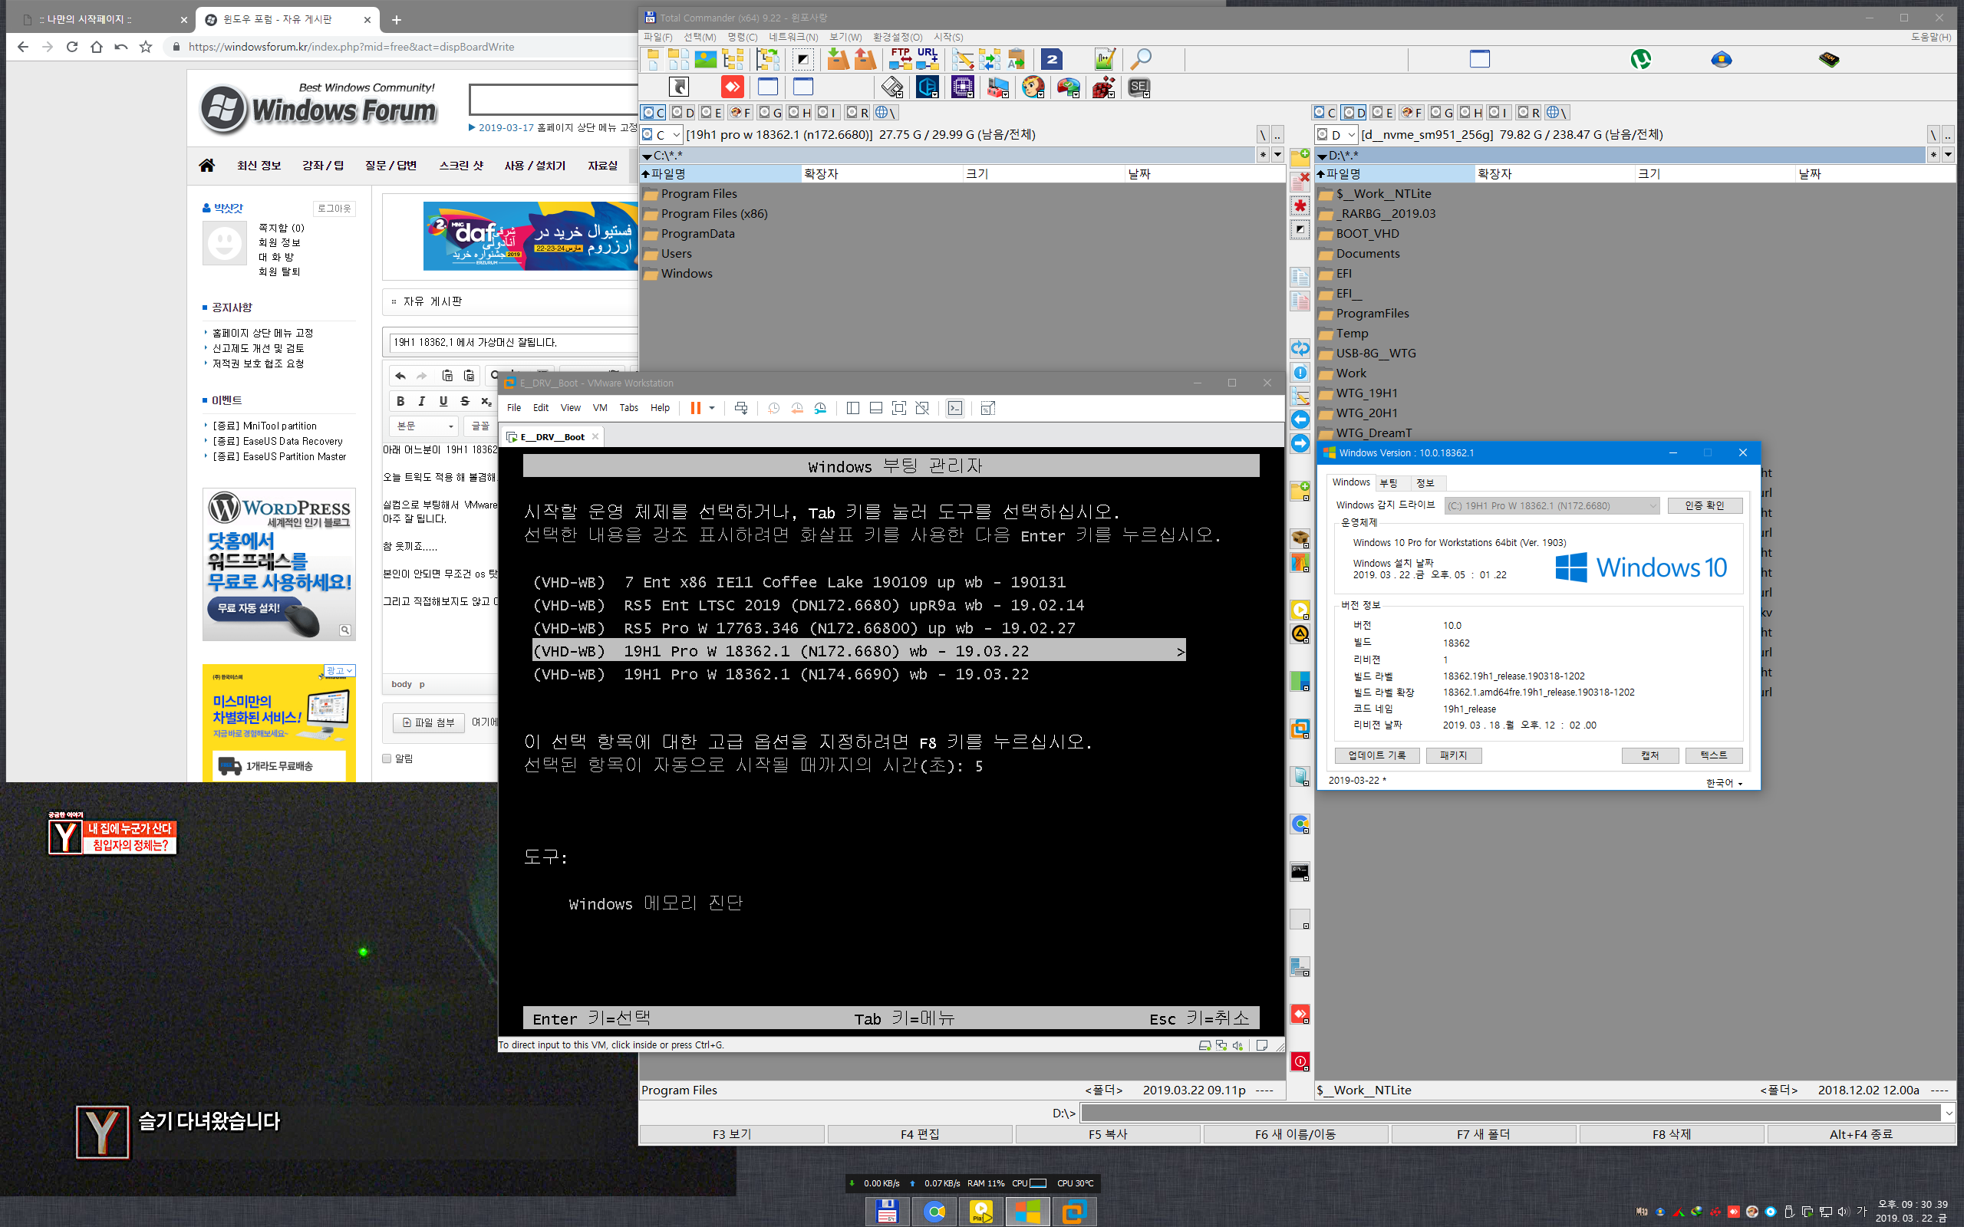Click the 업데이트 기록 button
The height and width of the screenshot is (1227, 1964).
click(1376, 755)
